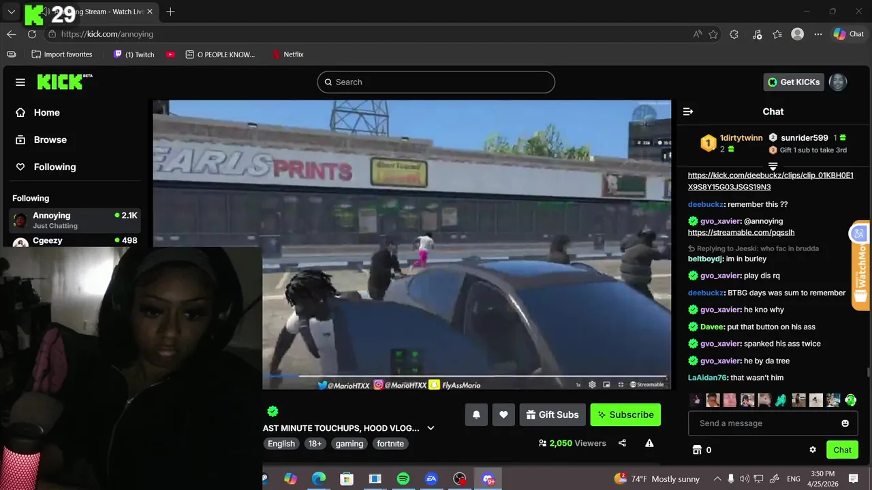Open the O PEOPLE KNOW bookmark
This screenshot has width=872, height=490.
click(x=221, y=54)
